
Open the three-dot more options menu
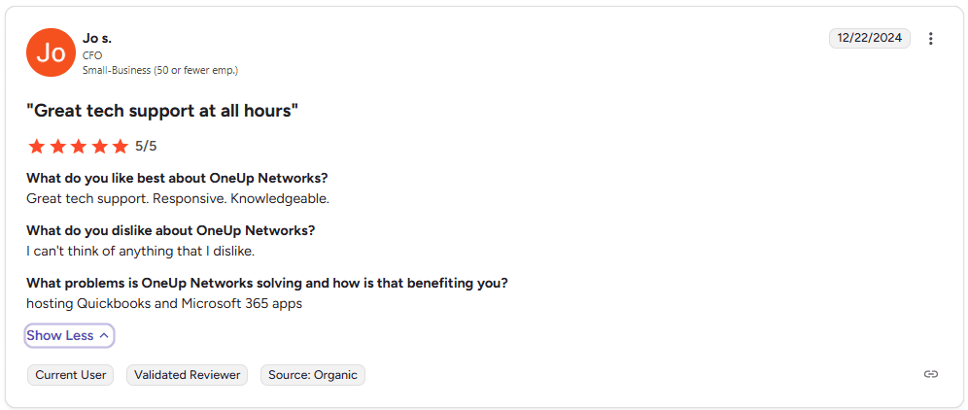coord(930,39)
